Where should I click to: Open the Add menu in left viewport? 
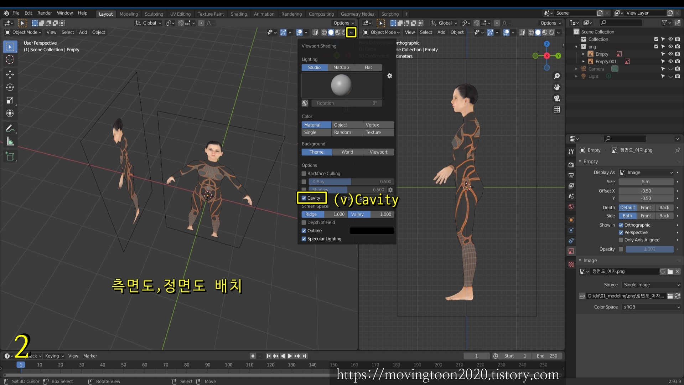(83, 32)
